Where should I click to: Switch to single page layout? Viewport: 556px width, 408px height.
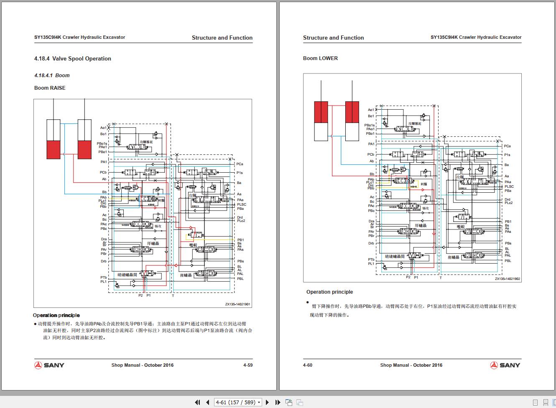(536, 403)
